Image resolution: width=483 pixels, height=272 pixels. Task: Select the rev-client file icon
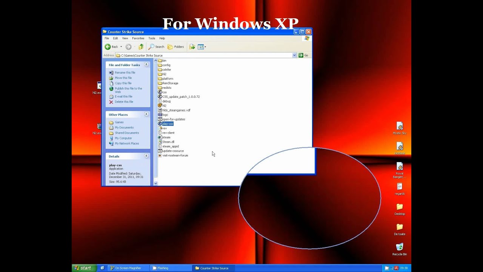pyautogui.click(x=160, y=133)
